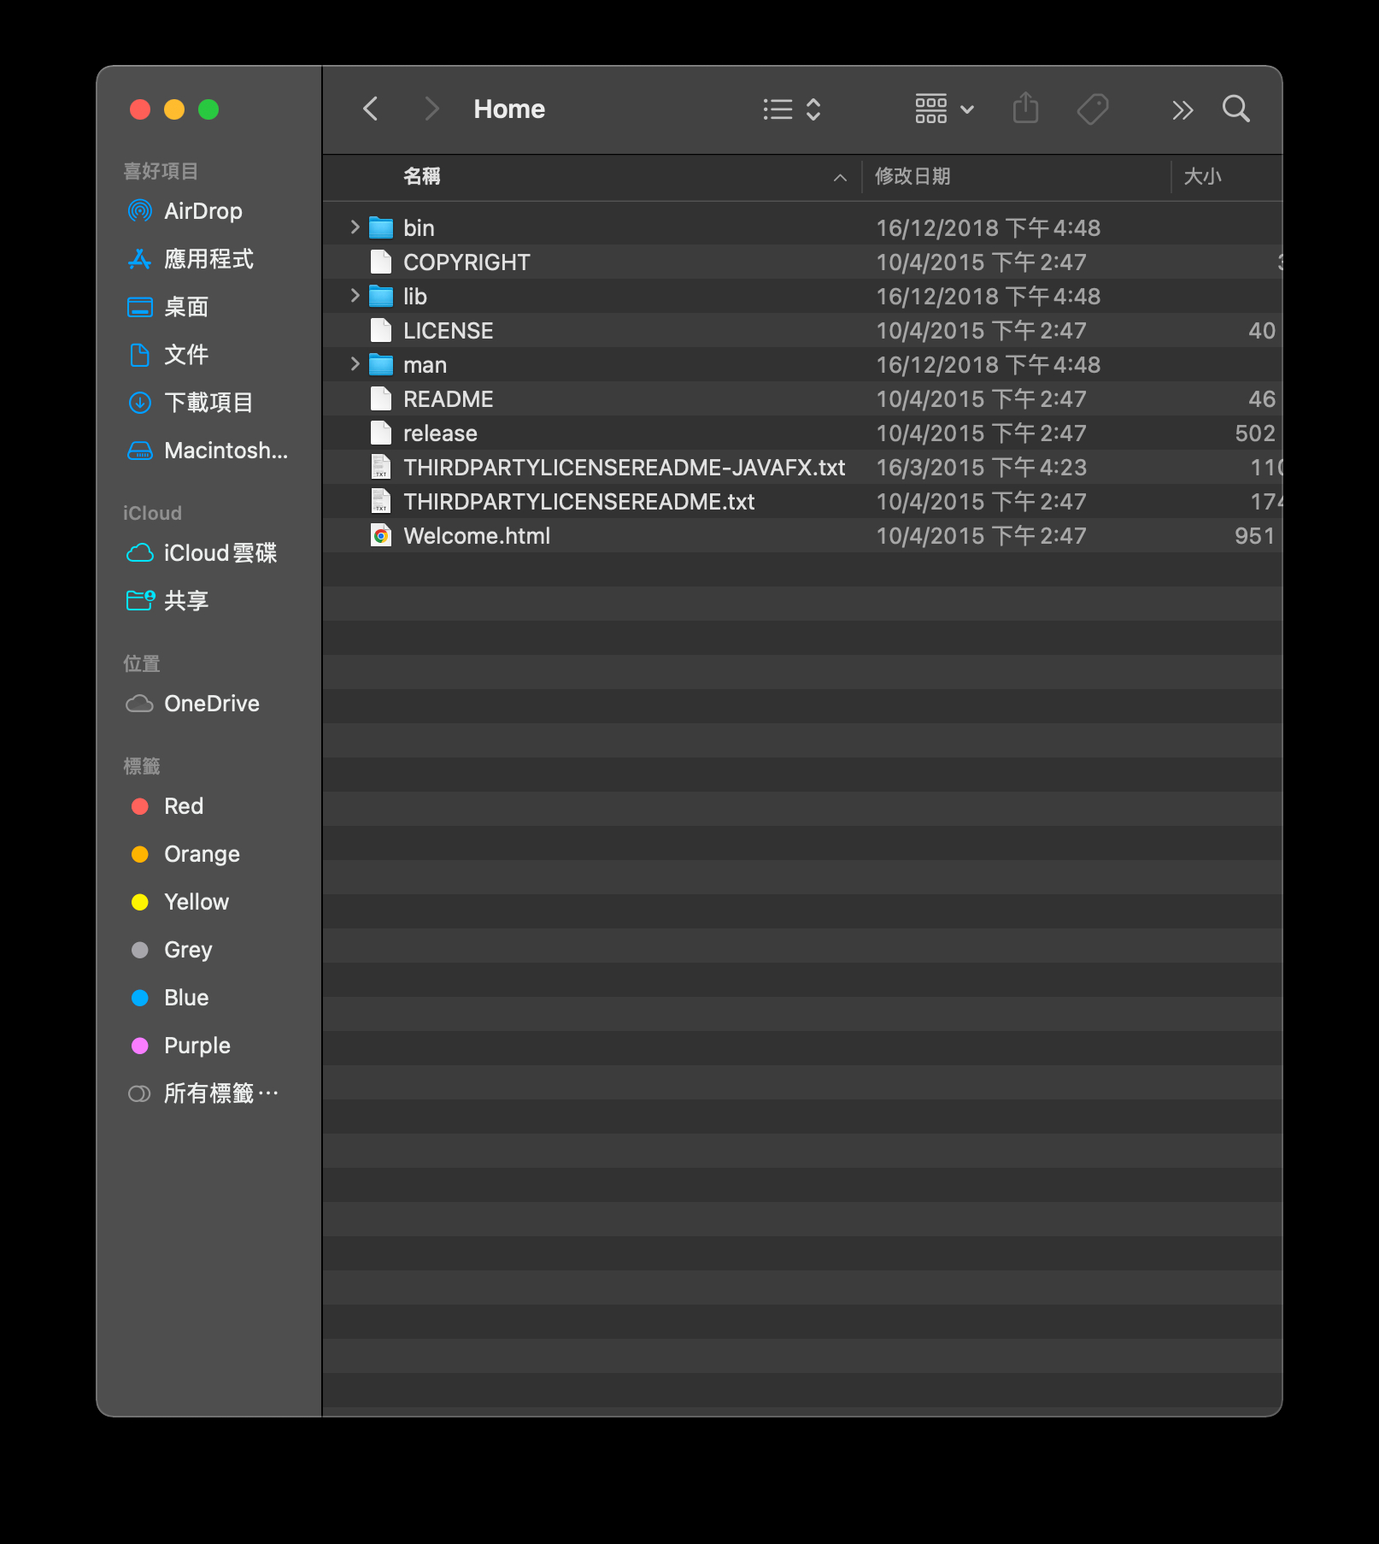Select the Purple tag
Screen dimensions: 1379x1544
click(x=197, y=1046)
